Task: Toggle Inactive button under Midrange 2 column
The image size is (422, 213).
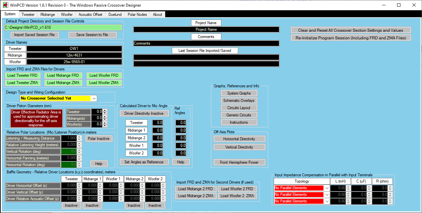Action: tap(134, 205)
